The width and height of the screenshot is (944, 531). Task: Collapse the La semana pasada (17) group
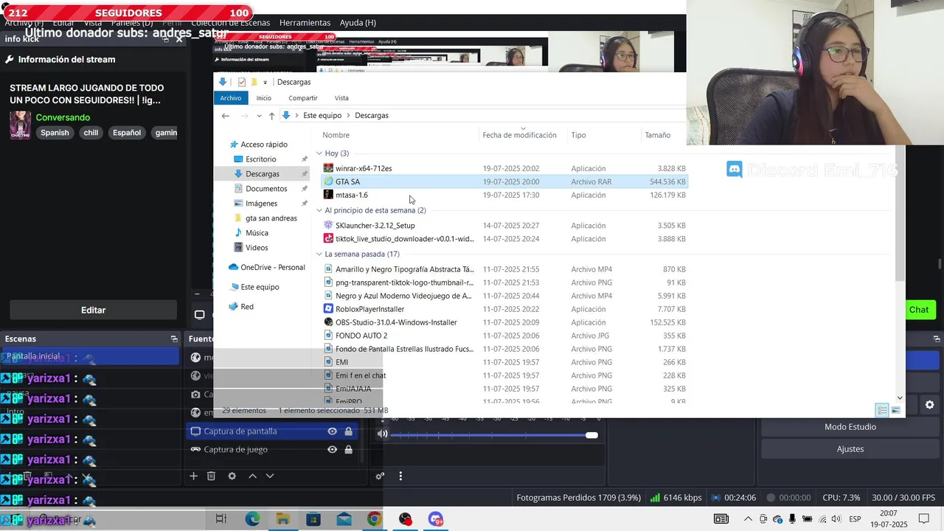tap(319, 254)
